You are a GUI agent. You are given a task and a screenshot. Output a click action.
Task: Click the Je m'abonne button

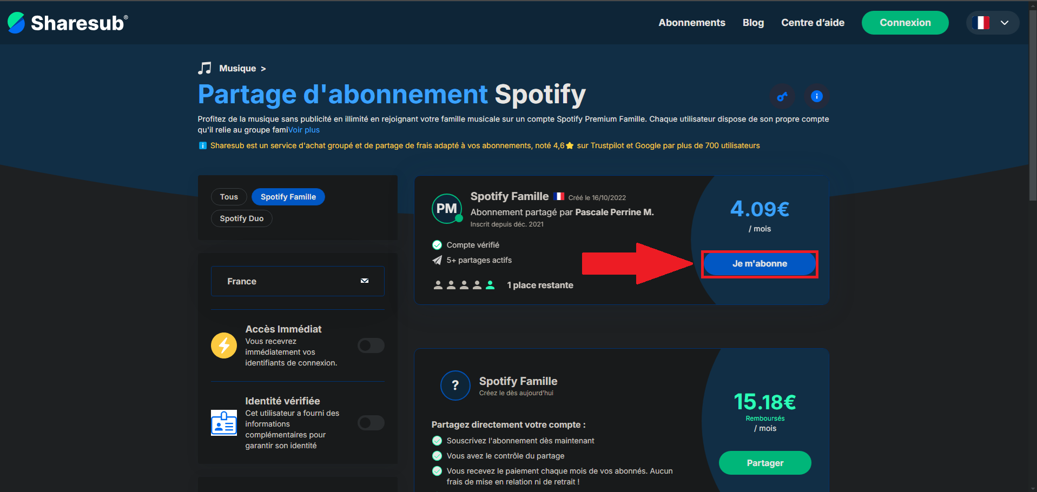(x=759, y=264)
